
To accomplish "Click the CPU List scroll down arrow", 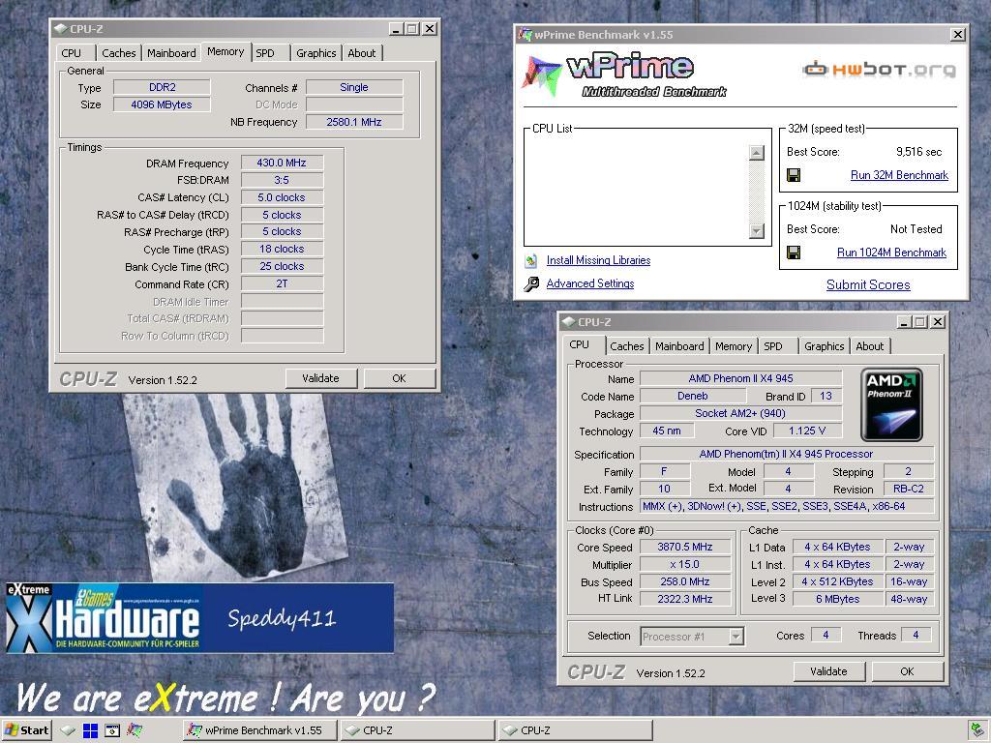I will (x=757, y=230).
